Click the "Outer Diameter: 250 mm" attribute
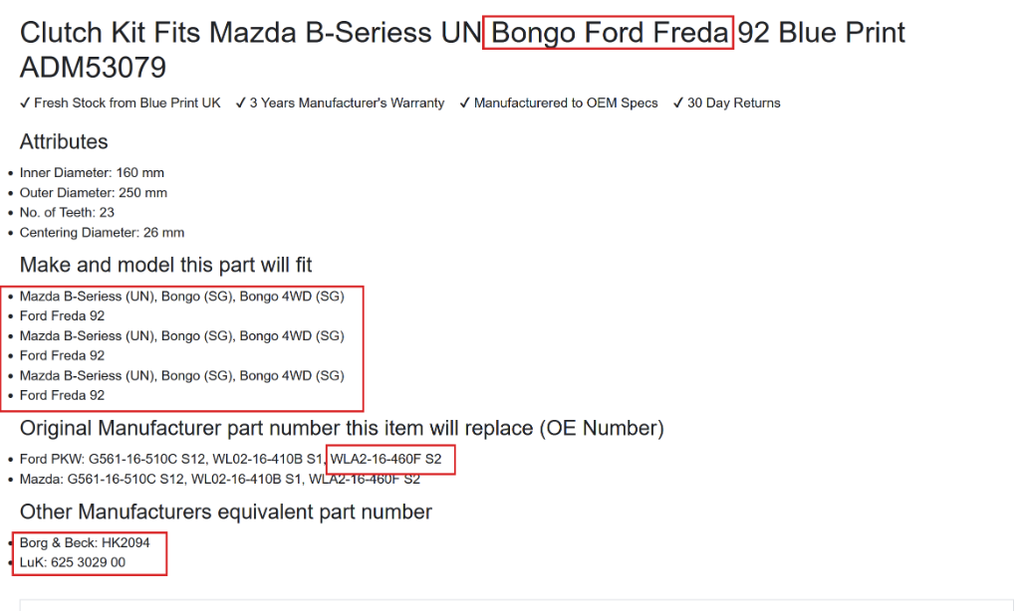 (94, 193)
